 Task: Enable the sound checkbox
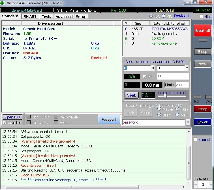195,139
